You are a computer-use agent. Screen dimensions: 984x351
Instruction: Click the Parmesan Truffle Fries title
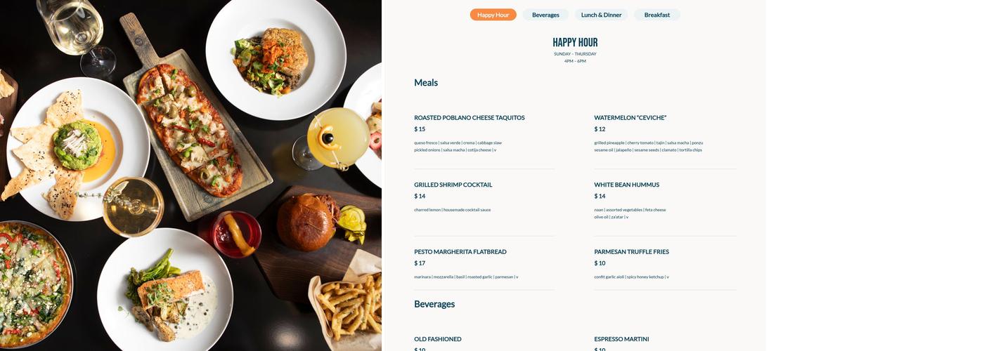click(631, 251)
